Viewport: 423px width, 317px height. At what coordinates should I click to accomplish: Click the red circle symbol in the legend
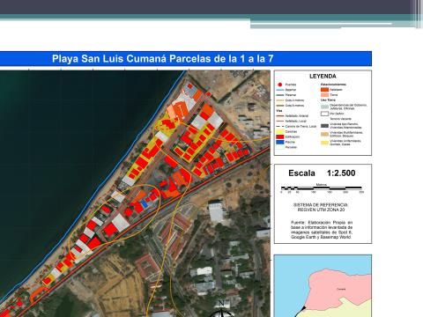280,85
